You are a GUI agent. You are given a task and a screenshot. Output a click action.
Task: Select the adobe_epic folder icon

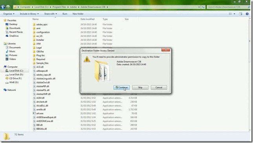(x=34, y=24)
